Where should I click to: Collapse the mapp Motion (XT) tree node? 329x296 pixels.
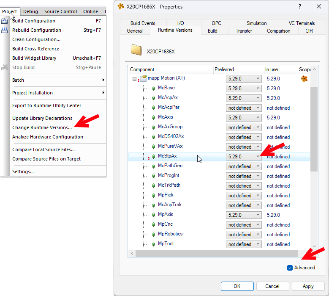pos(134,79)
